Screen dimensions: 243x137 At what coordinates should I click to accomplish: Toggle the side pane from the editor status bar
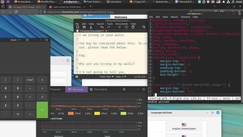[77, 77]
